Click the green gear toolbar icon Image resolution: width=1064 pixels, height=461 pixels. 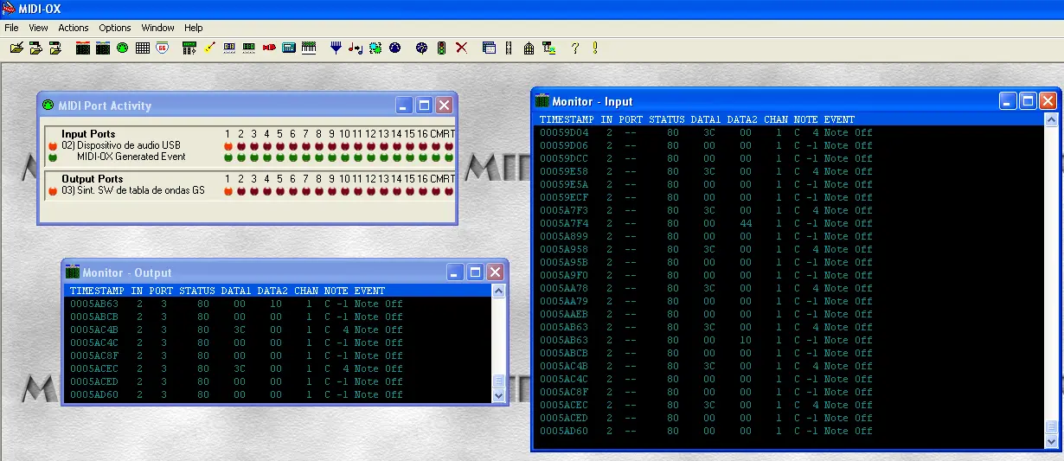[375, 48]
